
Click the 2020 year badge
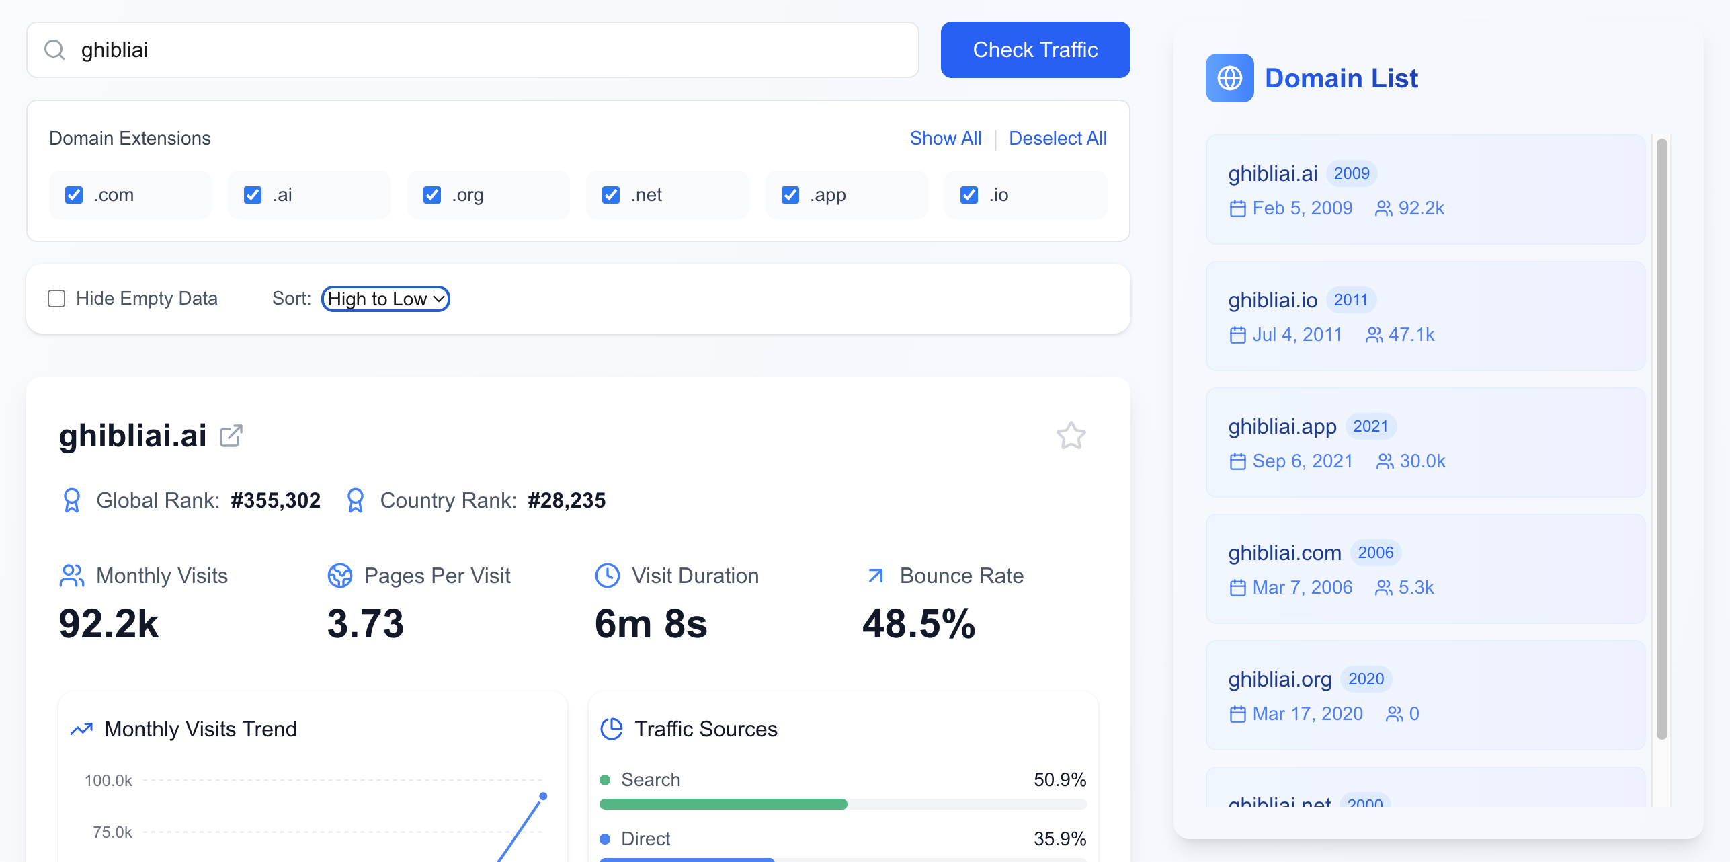[1366, 679]
